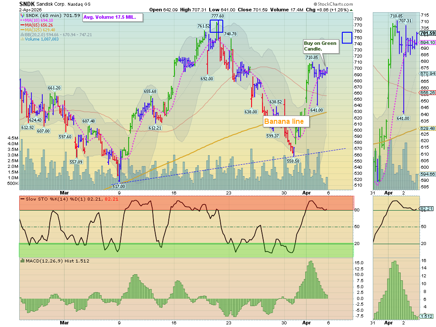Click the blue target box near 750
This screenshot has height=327, width=436.
pos(347,38)
